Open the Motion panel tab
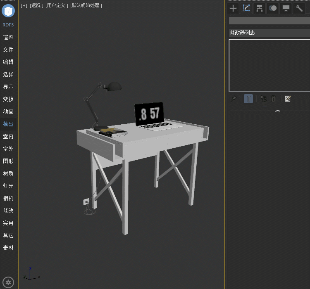Image resolution: width=310 pixels, height=289 pixels. pyautogui.click(x=273, y=8)
